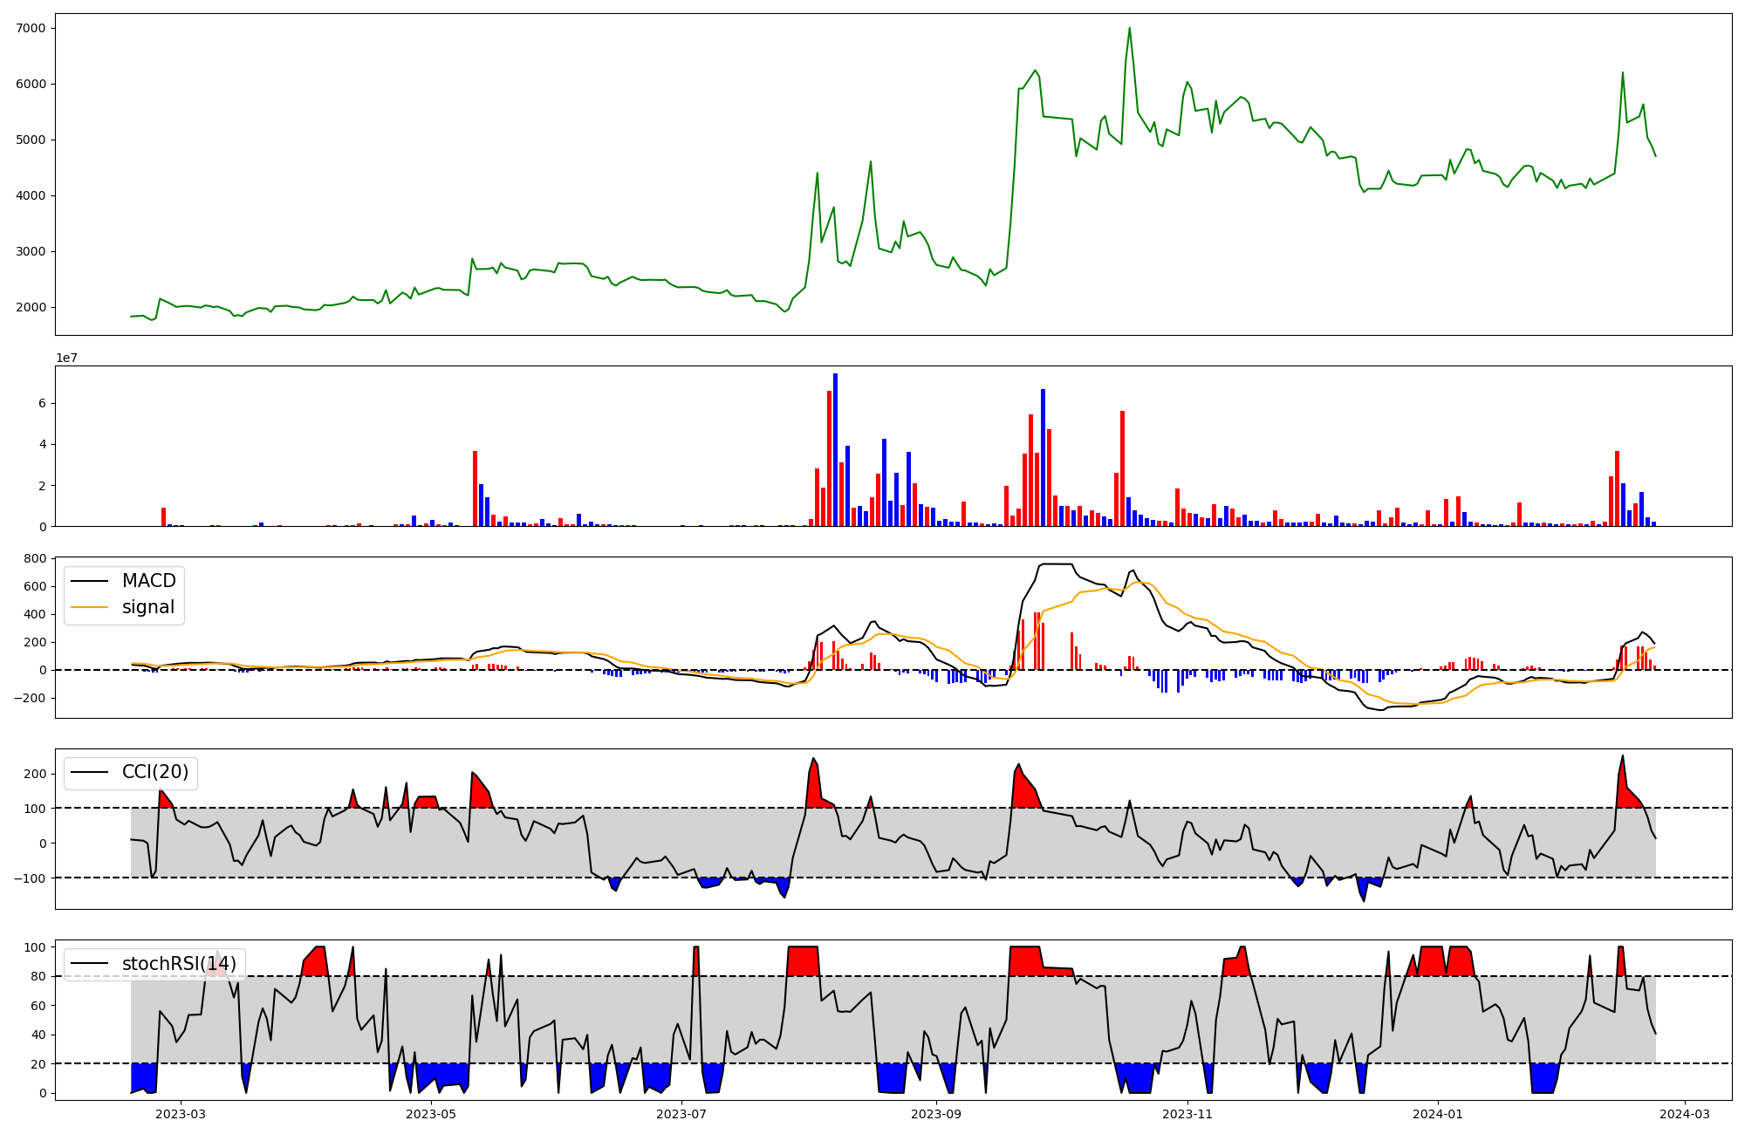Click the black MACD line sample in legend

[90, 581]
